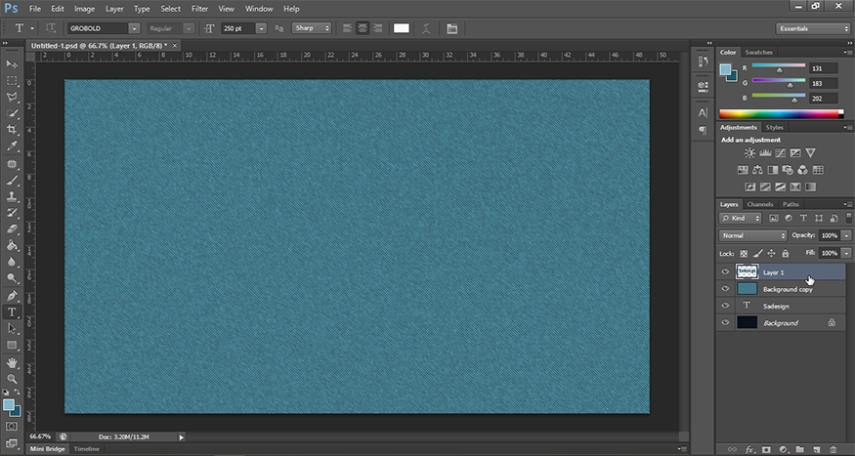The image size is (855, 456).
Task: Switch to the Swatches tab
Action: coord(758,53)
